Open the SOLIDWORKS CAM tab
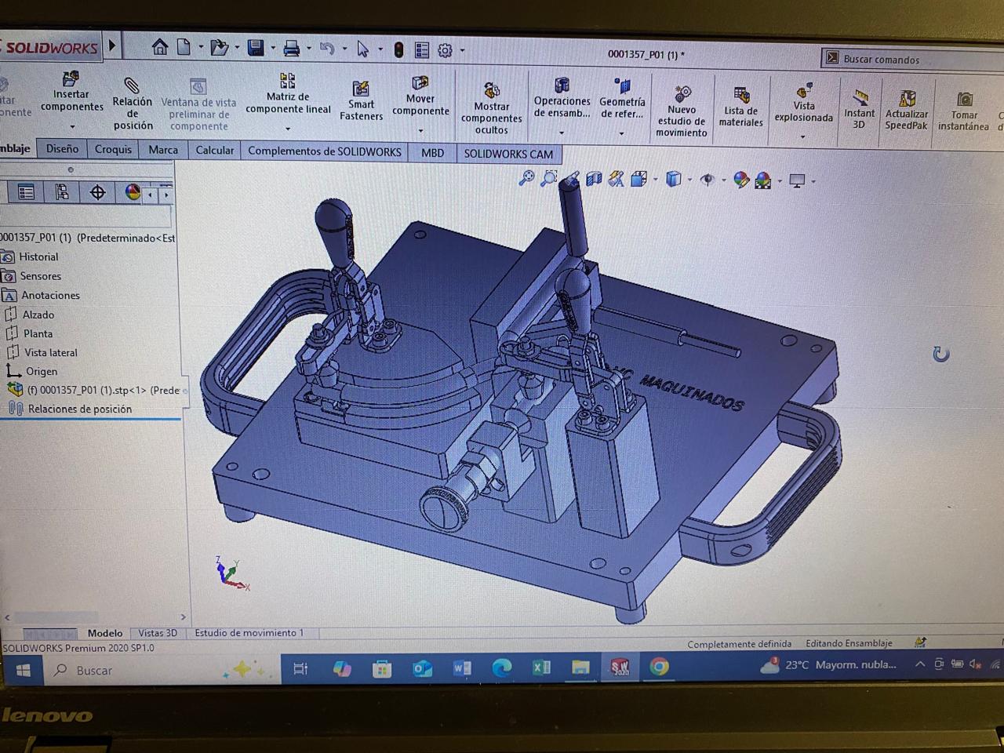Image resolution: width=1004 pixels, height=753 pixels. 507,154
